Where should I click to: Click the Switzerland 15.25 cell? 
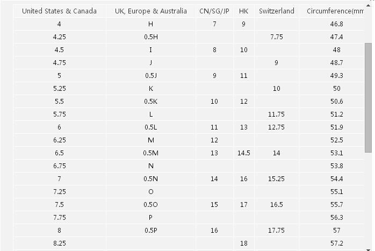[276, 179]
